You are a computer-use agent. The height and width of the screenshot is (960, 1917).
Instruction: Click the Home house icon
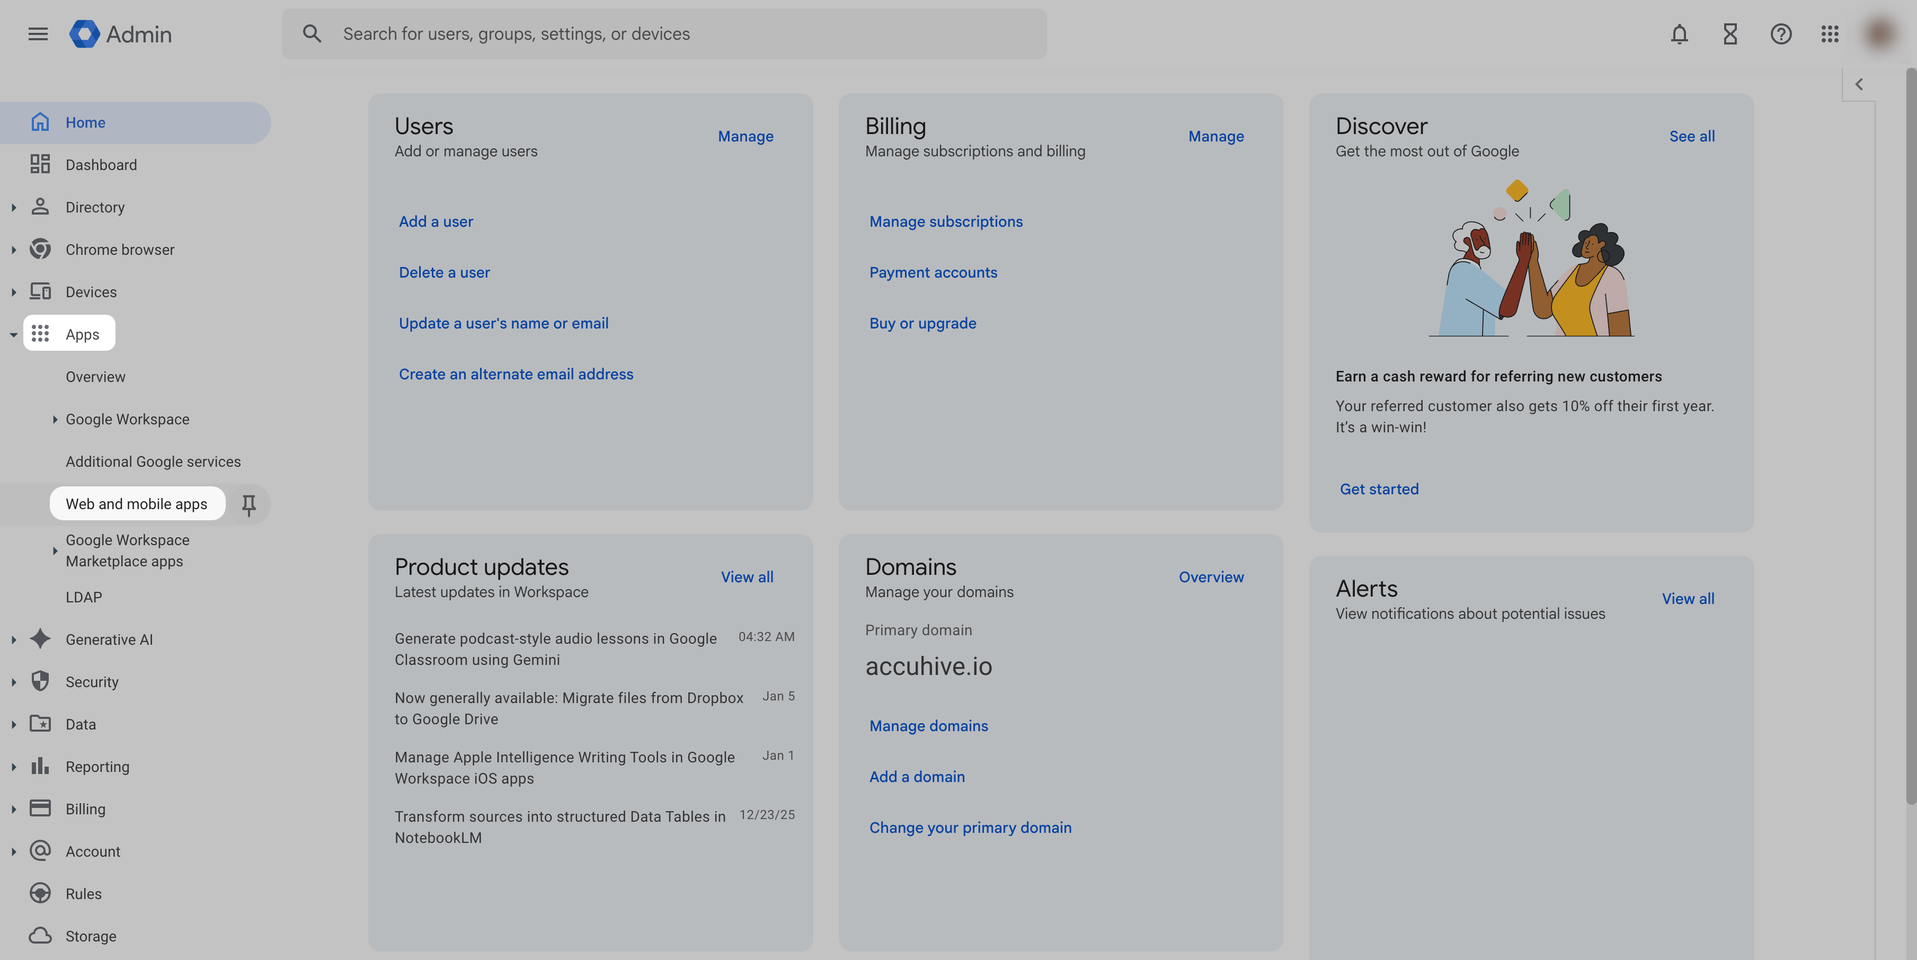(40, 122)
